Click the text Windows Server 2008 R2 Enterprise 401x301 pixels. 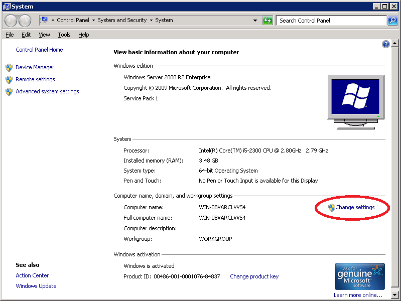point(167,77)
